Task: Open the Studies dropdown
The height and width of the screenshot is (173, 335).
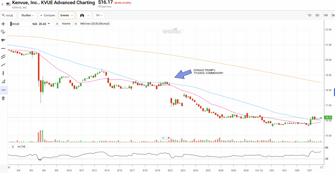Action: [27, 15]
